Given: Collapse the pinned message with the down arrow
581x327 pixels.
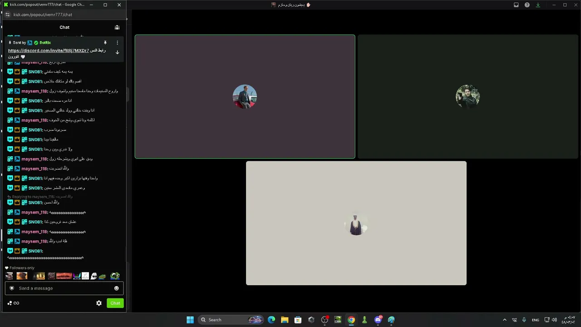Looking at the screenshot, I should (x=117, y=52).
